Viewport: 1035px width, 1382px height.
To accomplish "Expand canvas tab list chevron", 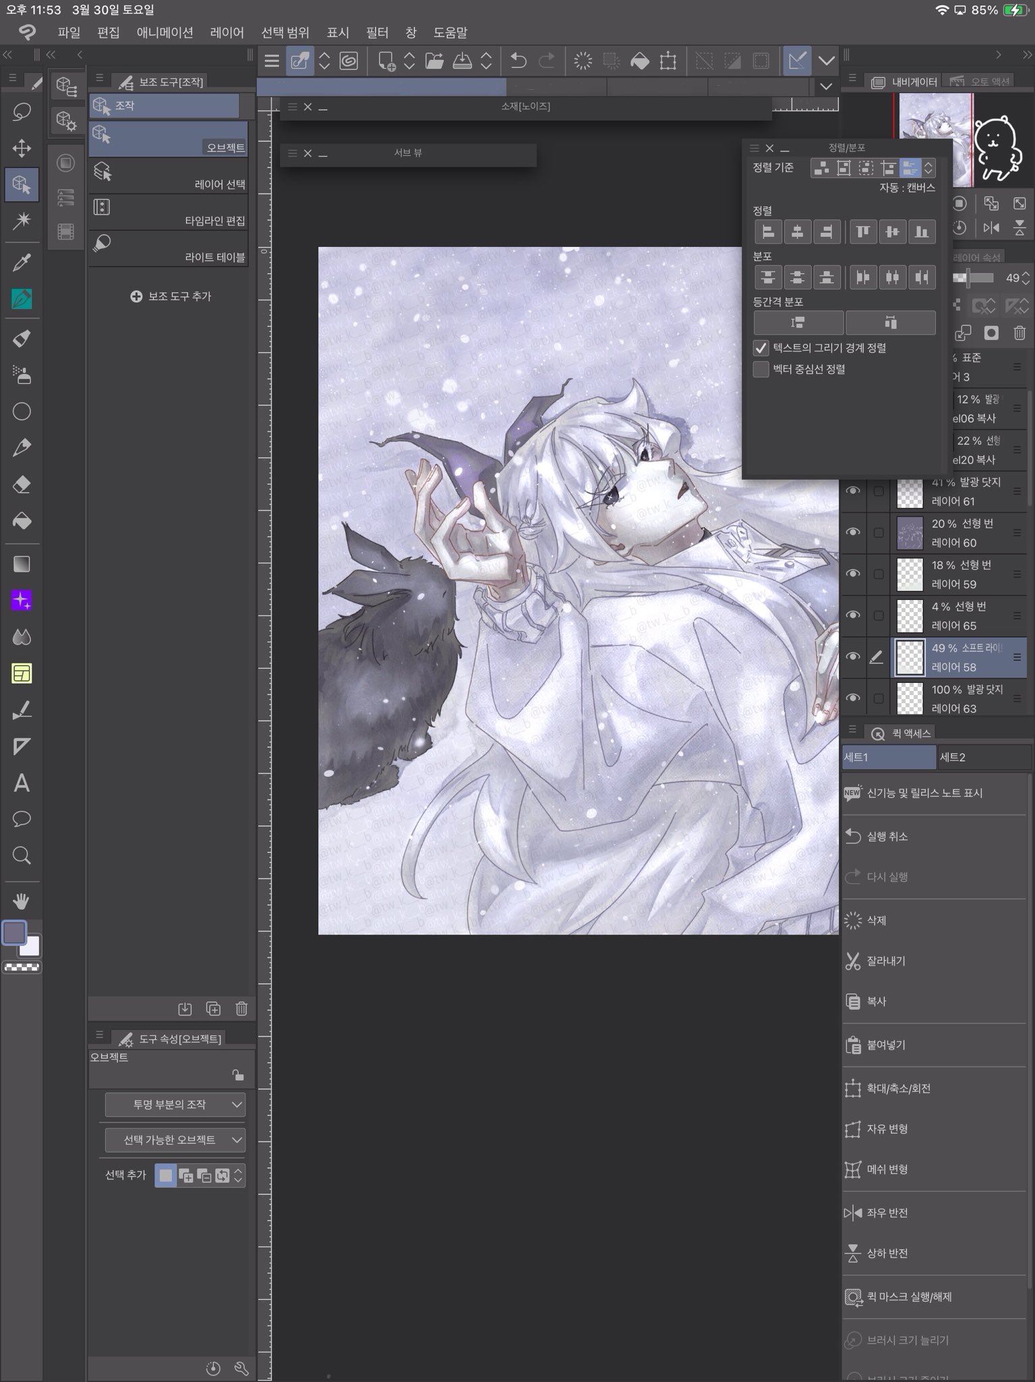I will point(826,86).
